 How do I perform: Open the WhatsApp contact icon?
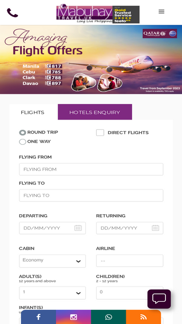109,317
